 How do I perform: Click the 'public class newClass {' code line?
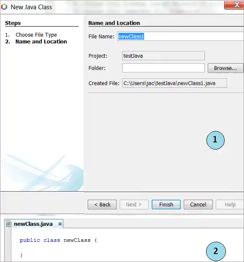(x=58, y=240)
